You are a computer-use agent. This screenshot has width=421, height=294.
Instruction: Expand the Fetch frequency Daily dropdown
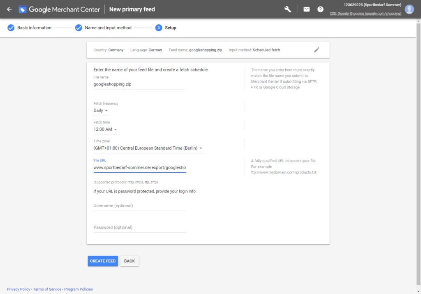coord(101,111)
